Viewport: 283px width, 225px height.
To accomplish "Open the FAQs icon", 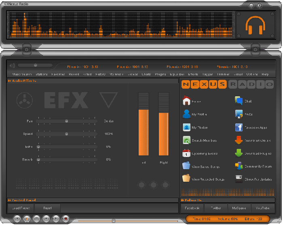I will pos(239,114).
